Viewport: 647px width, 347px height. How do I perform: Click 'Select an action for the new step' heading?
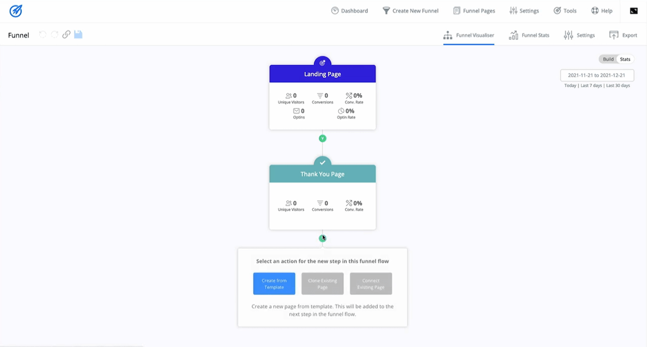pyautogui.click(x=322, y=261)
